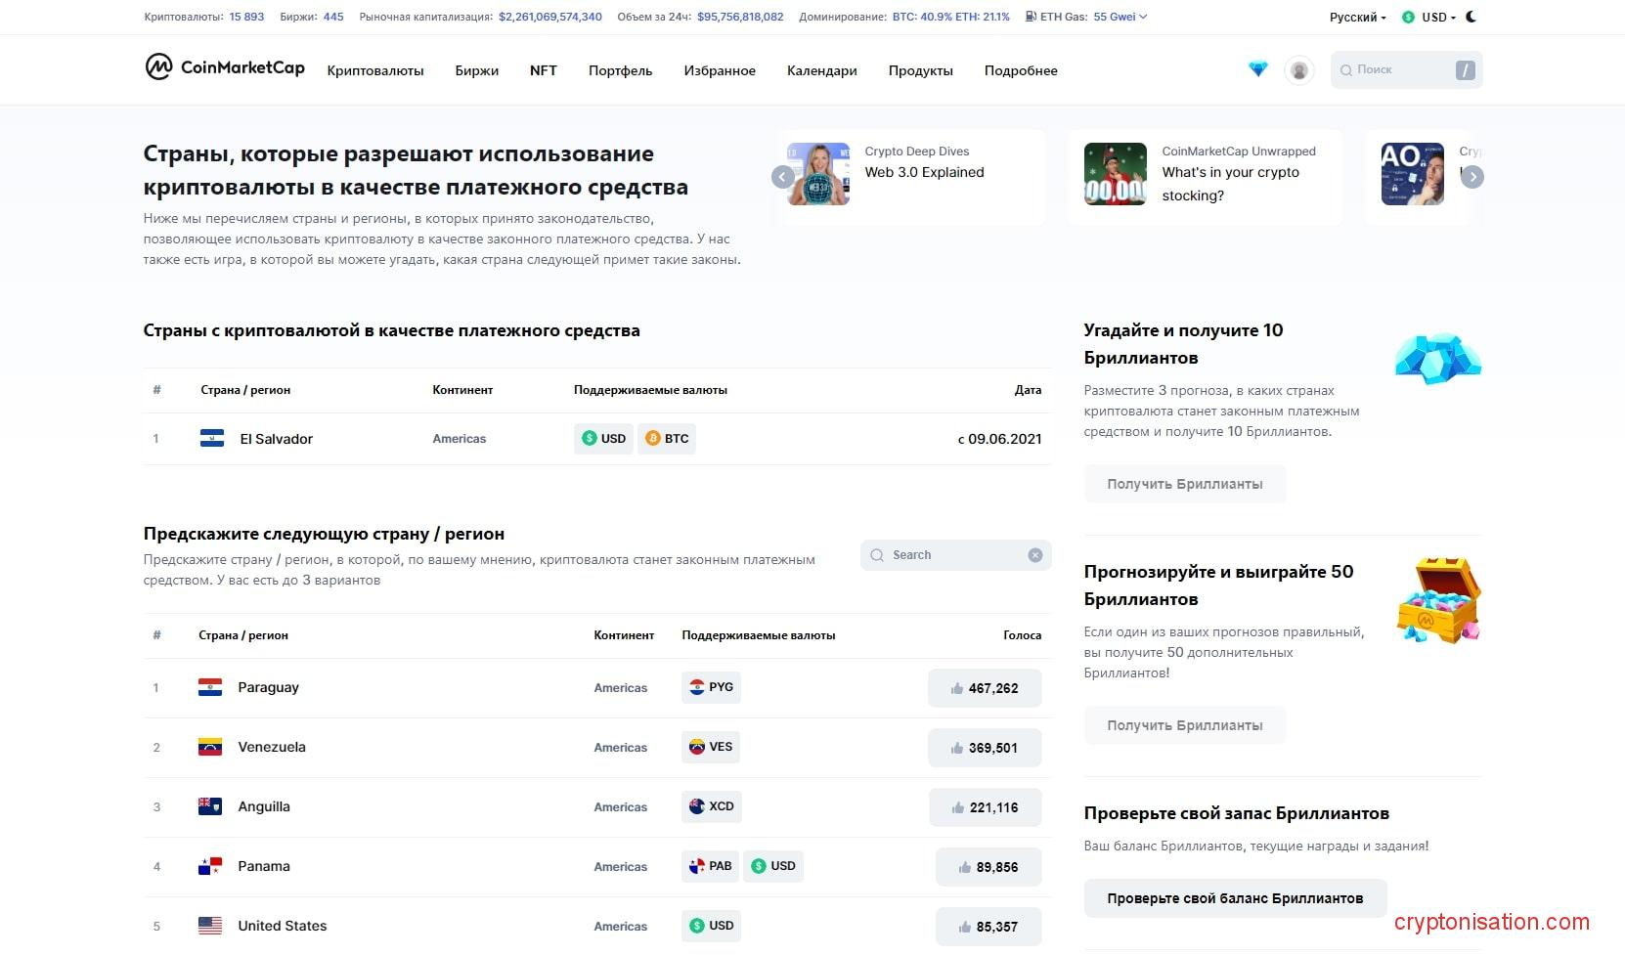Click the BTC currency badge

pos(667,439)
